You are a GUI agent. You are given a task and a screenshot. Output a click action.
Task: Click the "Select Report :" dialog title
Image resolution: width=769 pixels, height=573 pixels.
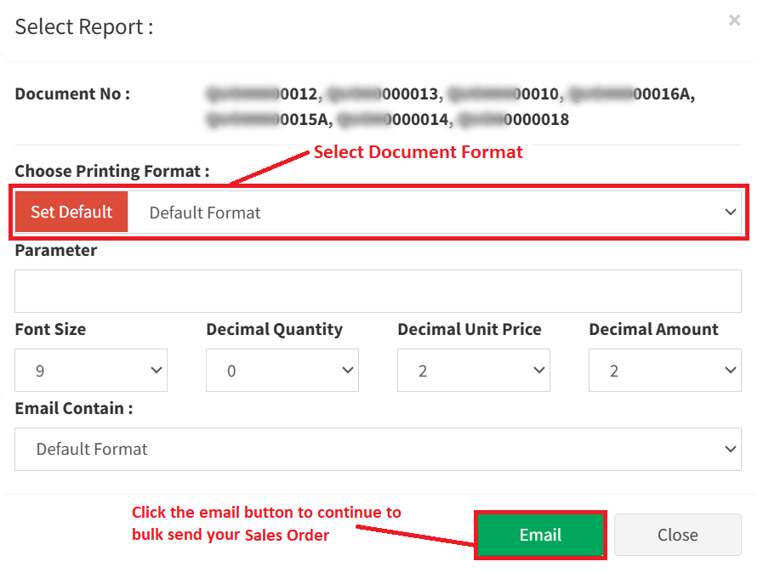84,26
